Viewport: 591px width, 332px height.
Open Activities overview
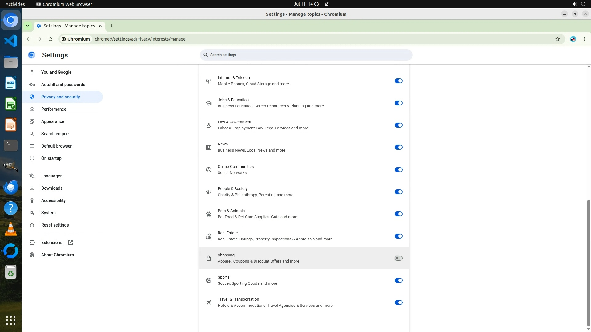(15, 4)
